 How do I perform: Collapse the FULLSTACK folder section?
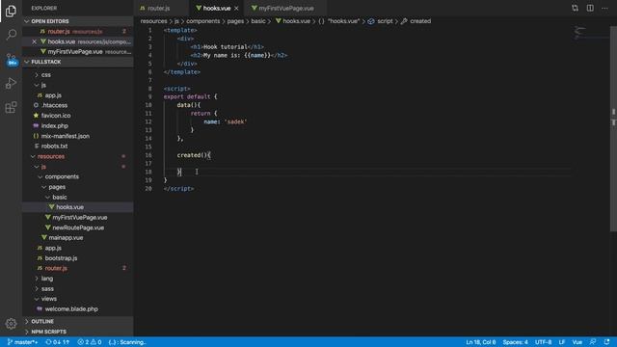(x=46, y=62)
